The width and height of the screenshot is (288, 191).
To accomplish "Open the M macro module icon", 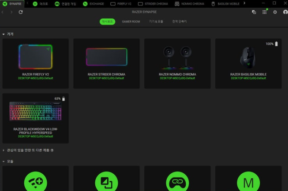I will point(248,182).
